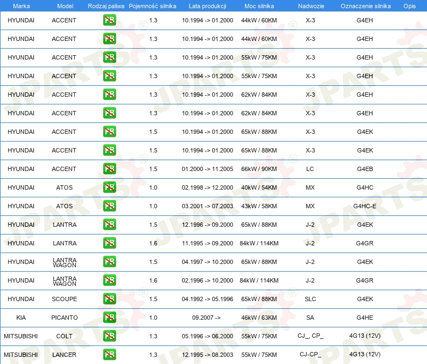Click LANTRA WAGON in the G4GR row
The width and height of the screenshot is (427, 364).
tap(64, 281)
